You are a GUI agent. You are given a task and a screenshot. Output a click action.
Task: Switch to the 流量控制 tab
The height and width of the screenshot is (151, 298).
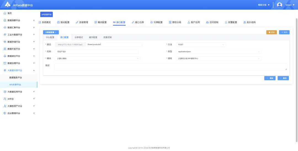click(107, 37)
